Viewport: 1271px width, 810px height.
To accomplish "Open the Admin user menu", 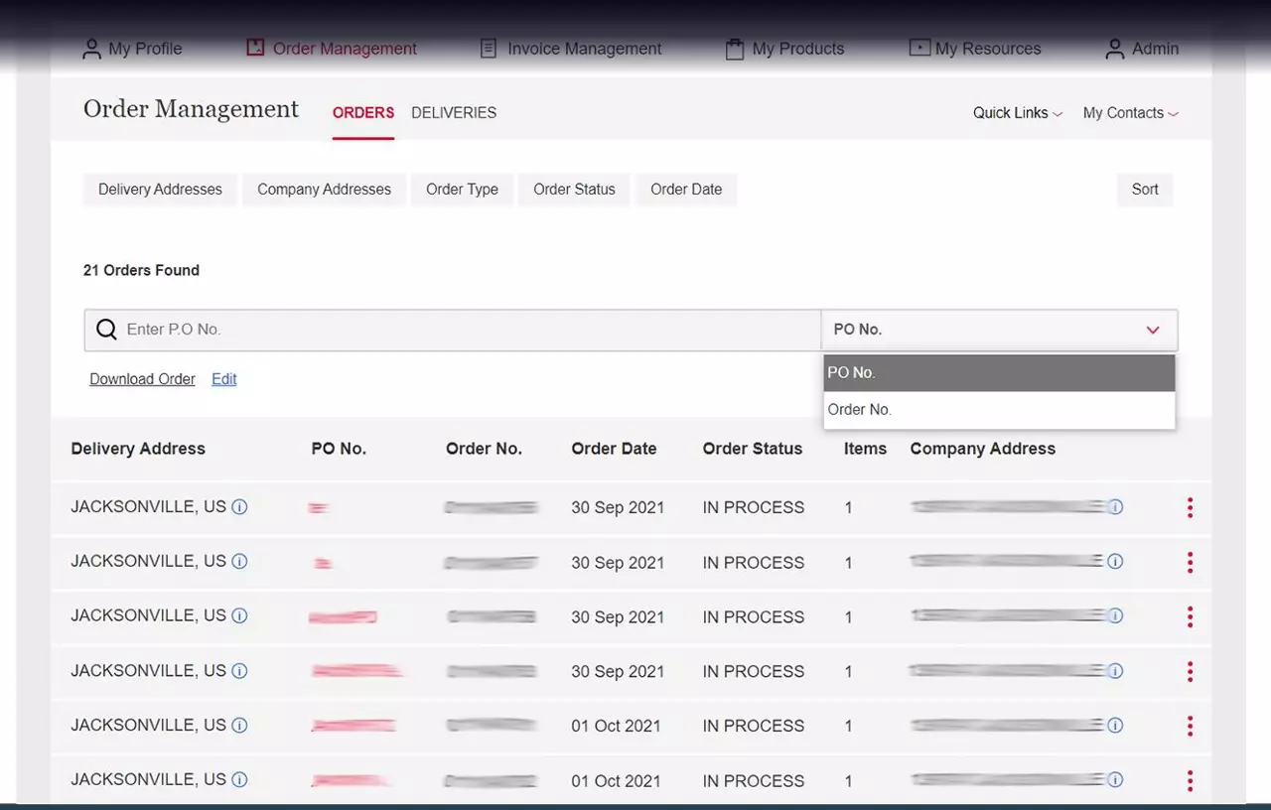I will coord(1142,49).
